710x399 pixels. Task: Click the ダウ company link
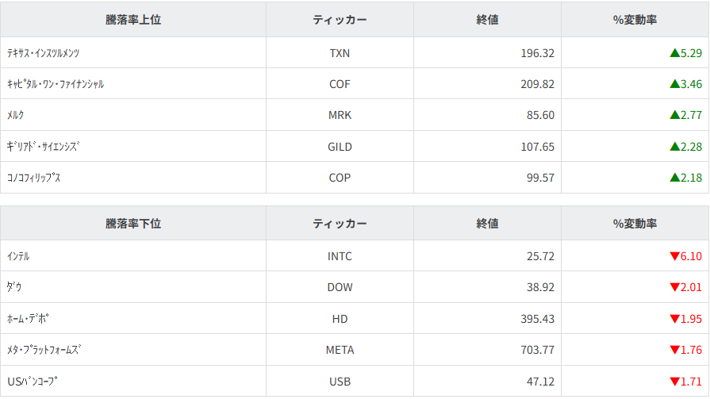pos(13,287)
